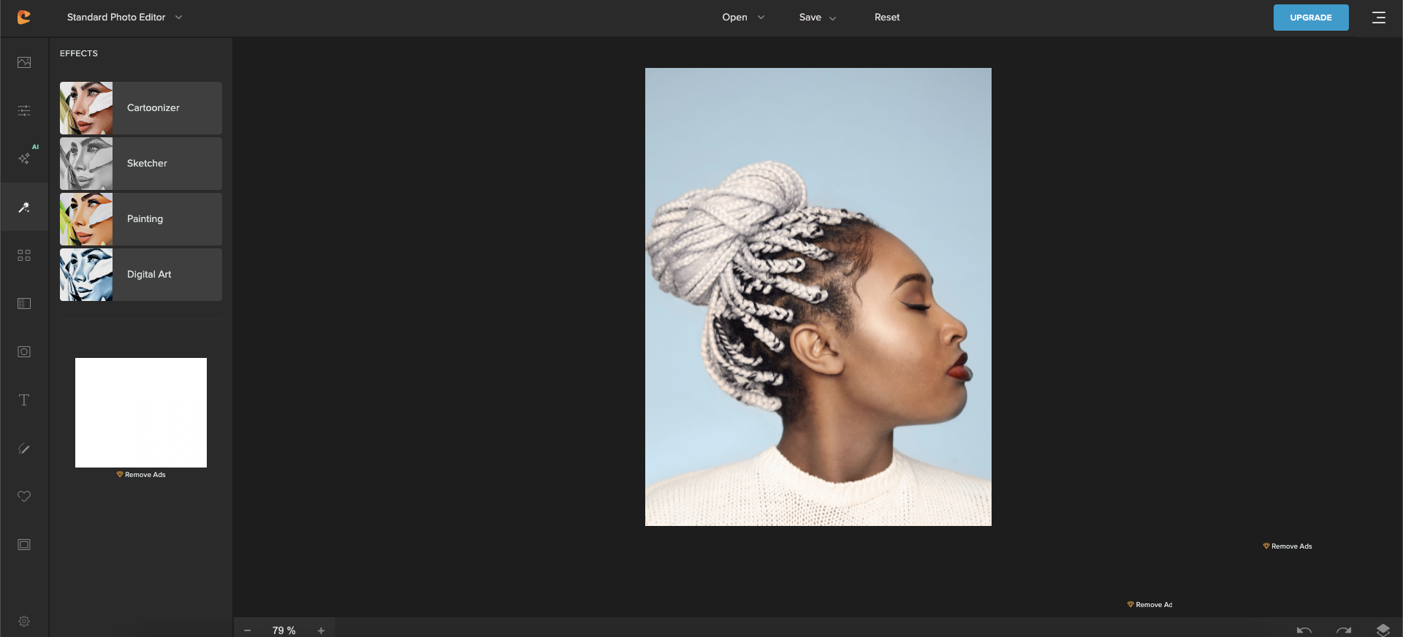
Task: Click the Colorcinch logo icon
Action: [x=24, y=17]
